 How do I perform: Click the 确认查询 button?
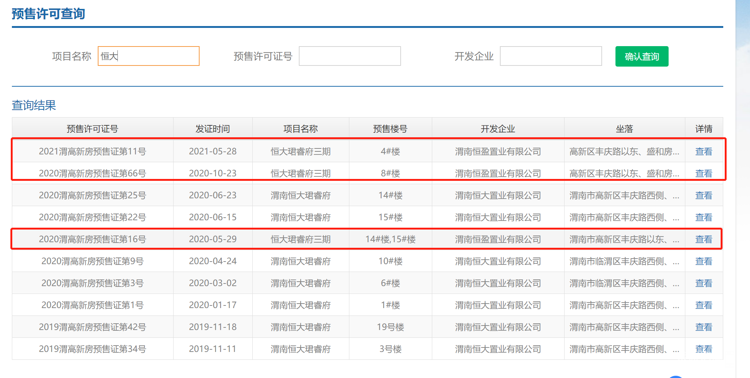pyautogui.click(x=641, y=57)
